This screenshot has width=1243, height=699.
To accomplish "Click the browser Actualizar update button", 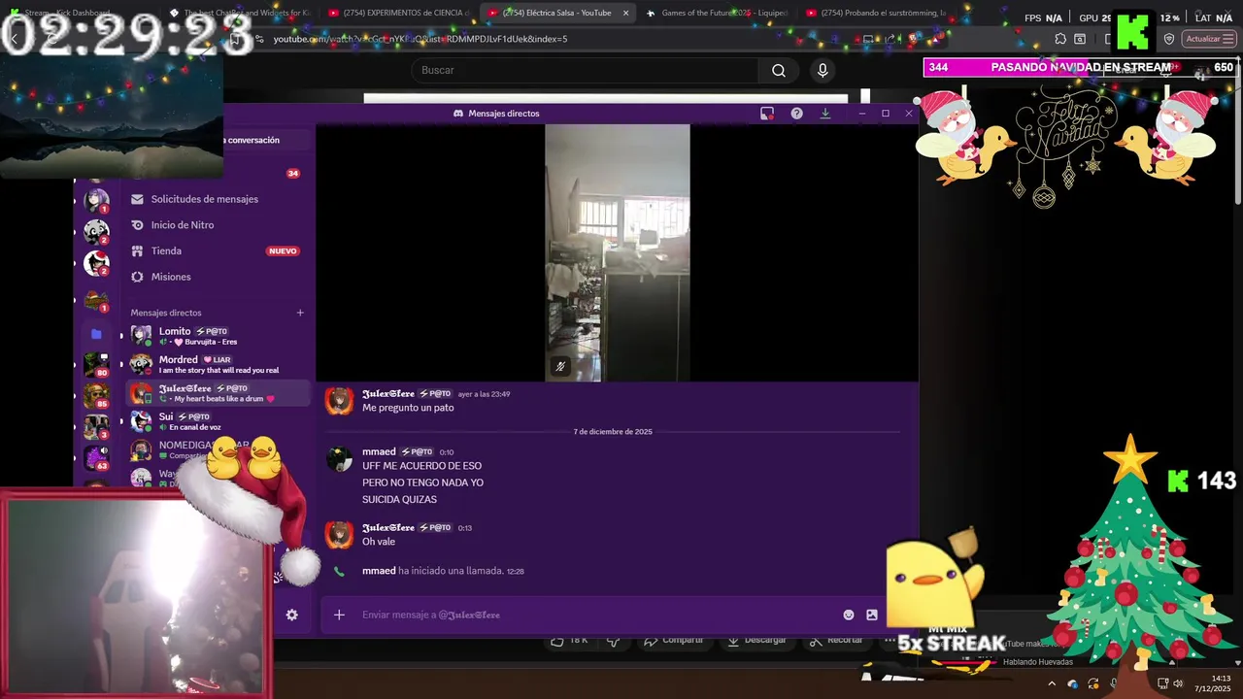I will [1208, 39].
